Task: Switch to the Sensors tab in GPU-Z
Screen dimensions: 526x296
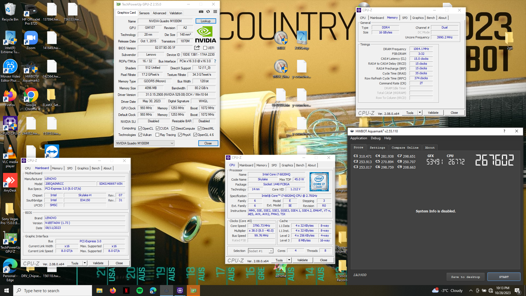Action: click(x=144, y=13)
